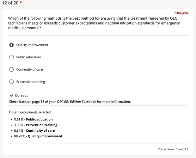
Task: Click the '3.03% - Prevention training' result row
Action: click(x=36, y=125)
